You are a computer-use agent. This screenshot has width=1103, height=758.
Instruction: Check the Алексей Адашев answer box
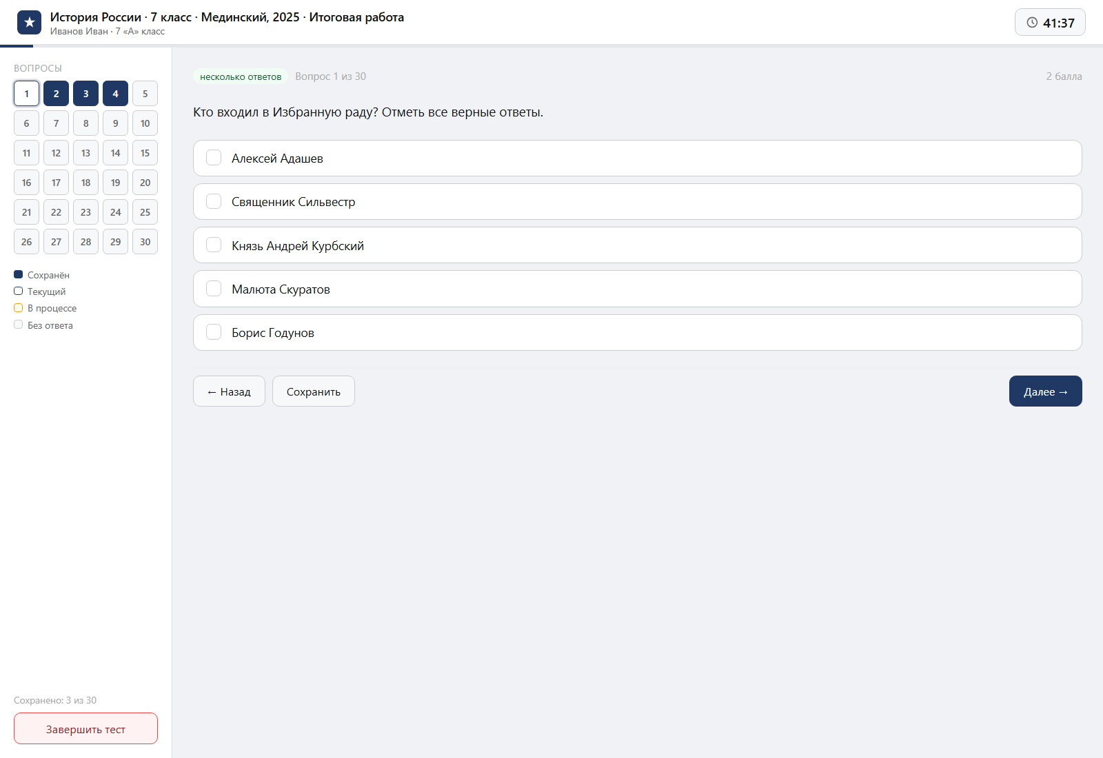click(x=214, y=158)
